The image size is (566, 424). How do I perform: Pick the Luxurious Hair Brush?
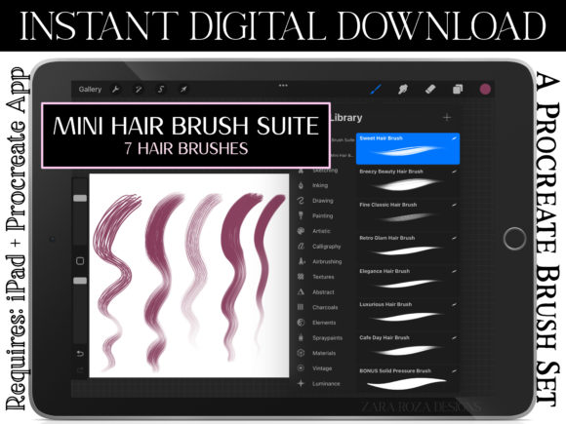pos(408,315)
